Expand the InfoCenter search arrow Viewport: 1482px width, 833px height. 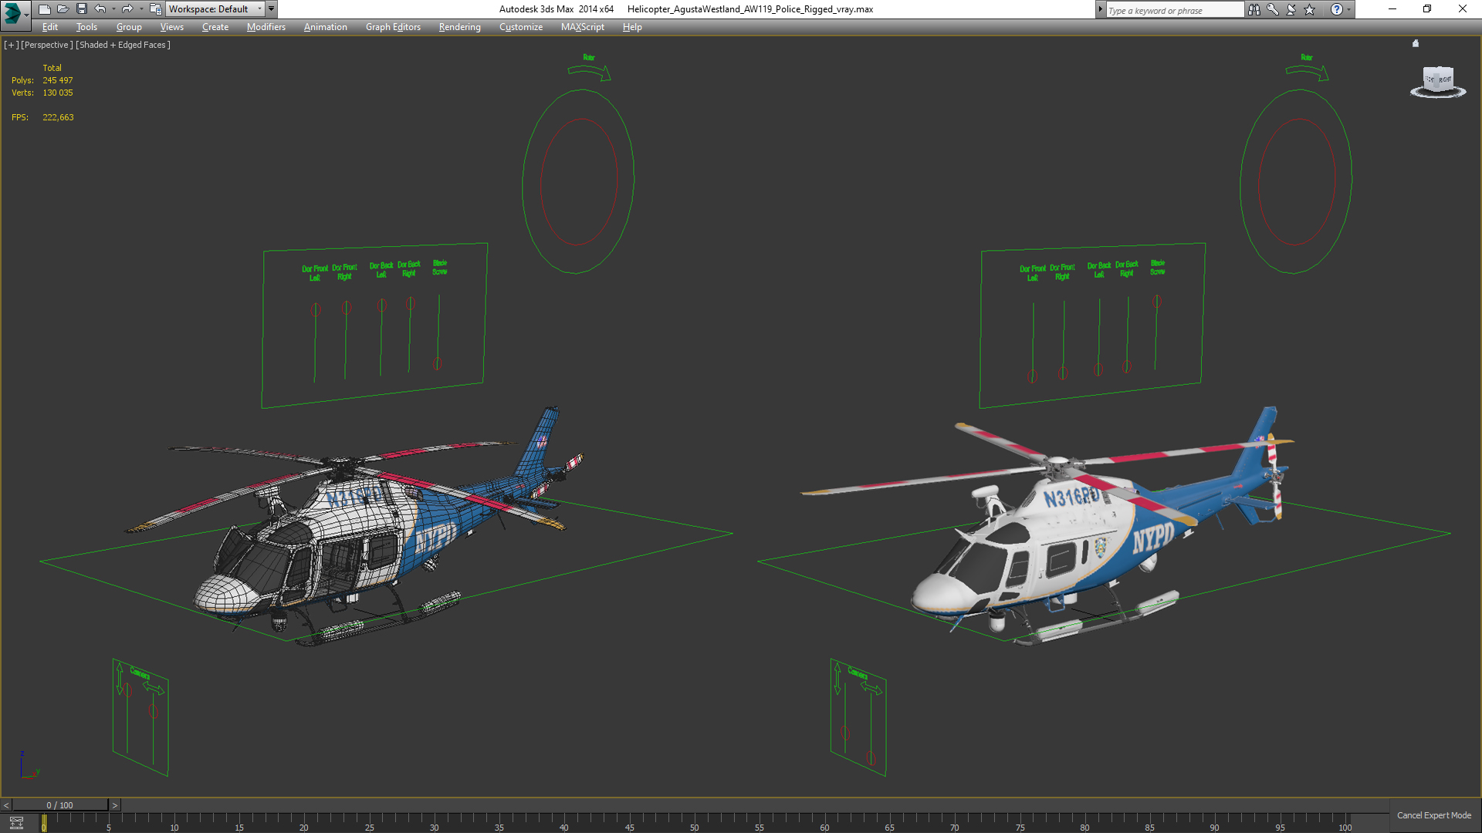(1101, 9)
